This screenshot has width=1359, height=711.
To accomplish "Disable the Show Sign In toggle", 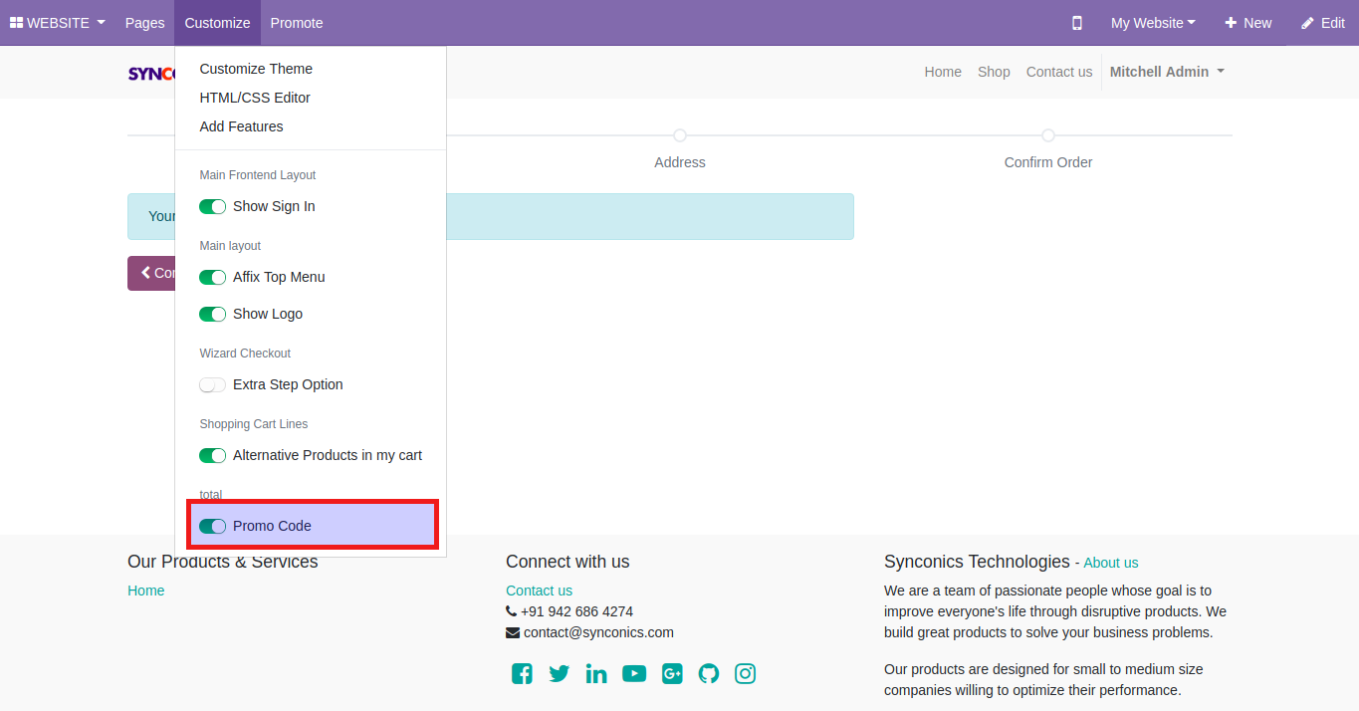I will pos(212,206).
